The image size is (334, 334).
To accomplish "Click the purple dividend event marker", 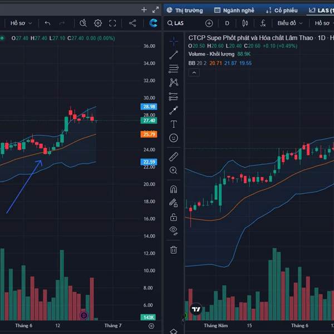I will [x=84, y=315].
